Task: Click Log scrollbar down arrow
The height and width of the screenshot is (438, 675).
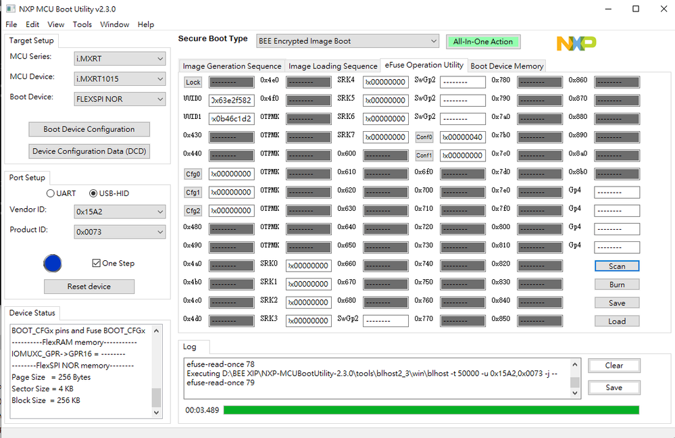Action: pyautogui.click(x=575, y=393)
